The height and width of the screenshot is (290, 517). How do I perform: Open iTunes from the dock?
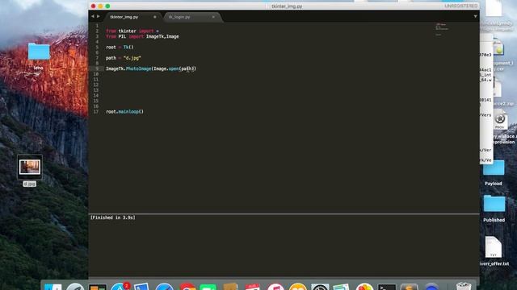click(275, 287)
